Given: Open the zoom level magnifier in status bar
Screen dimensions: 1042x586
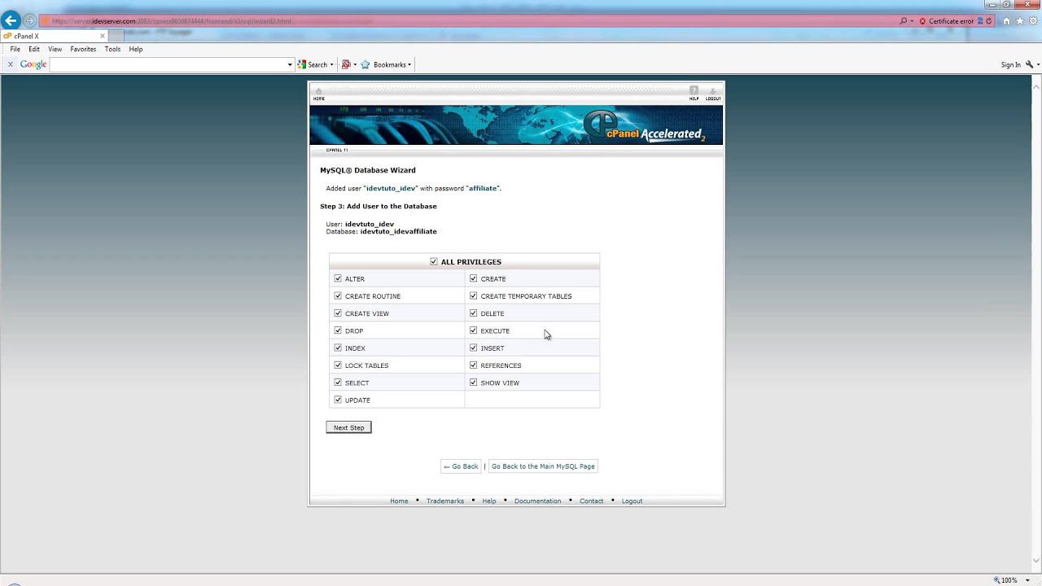Looking at the screenshot, I should pos(997,580).
